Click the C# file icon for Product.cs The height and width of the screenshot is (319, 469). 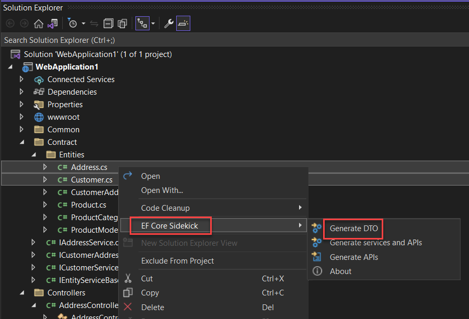pos(62,205)
